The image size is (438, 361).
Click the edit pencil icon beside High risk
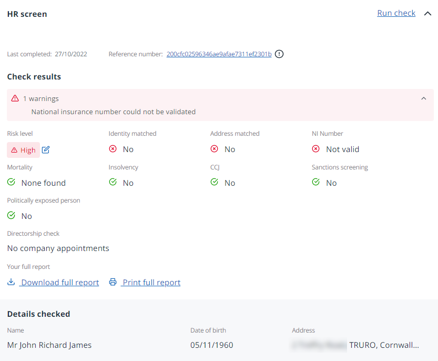[46, 150]
